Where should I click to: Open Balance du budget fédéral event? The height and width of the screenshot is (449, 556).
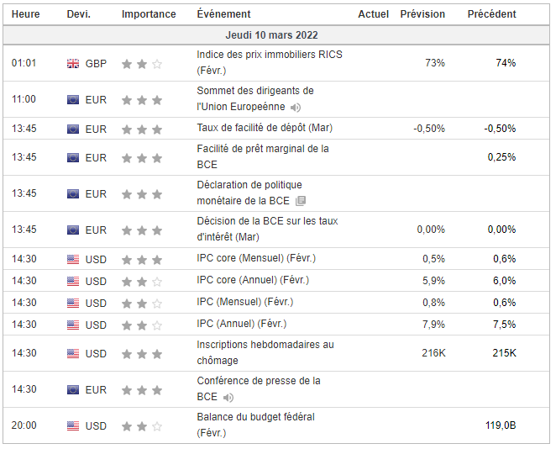click(x=256, y=417)
